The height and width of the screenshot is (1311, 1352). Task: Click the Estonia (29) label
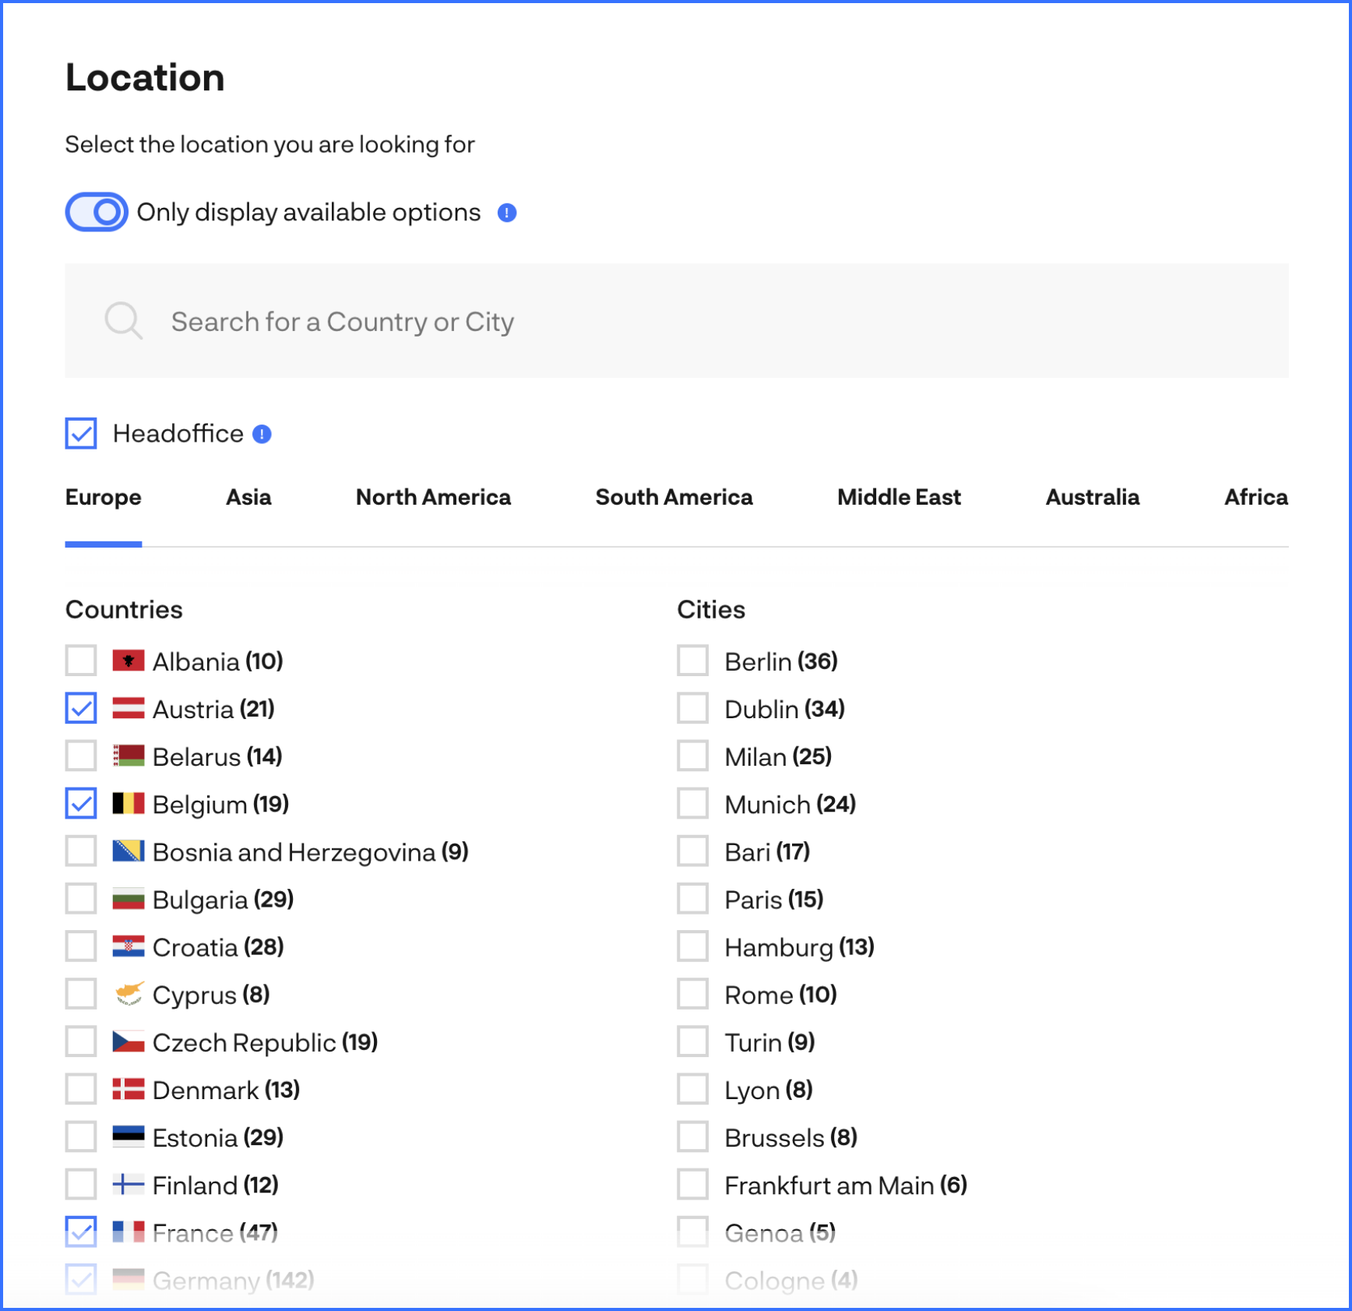point(218,1137)
